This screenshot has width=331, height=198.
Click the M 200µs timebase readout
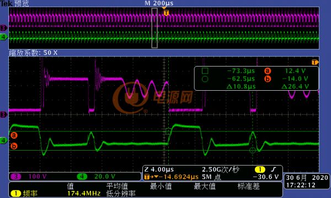159,3
